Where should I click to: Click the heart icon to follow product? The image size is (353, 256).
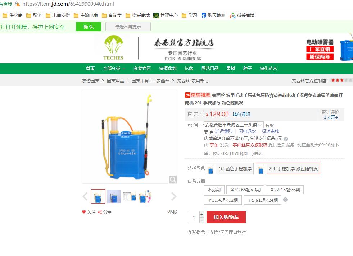click(84, 212)
